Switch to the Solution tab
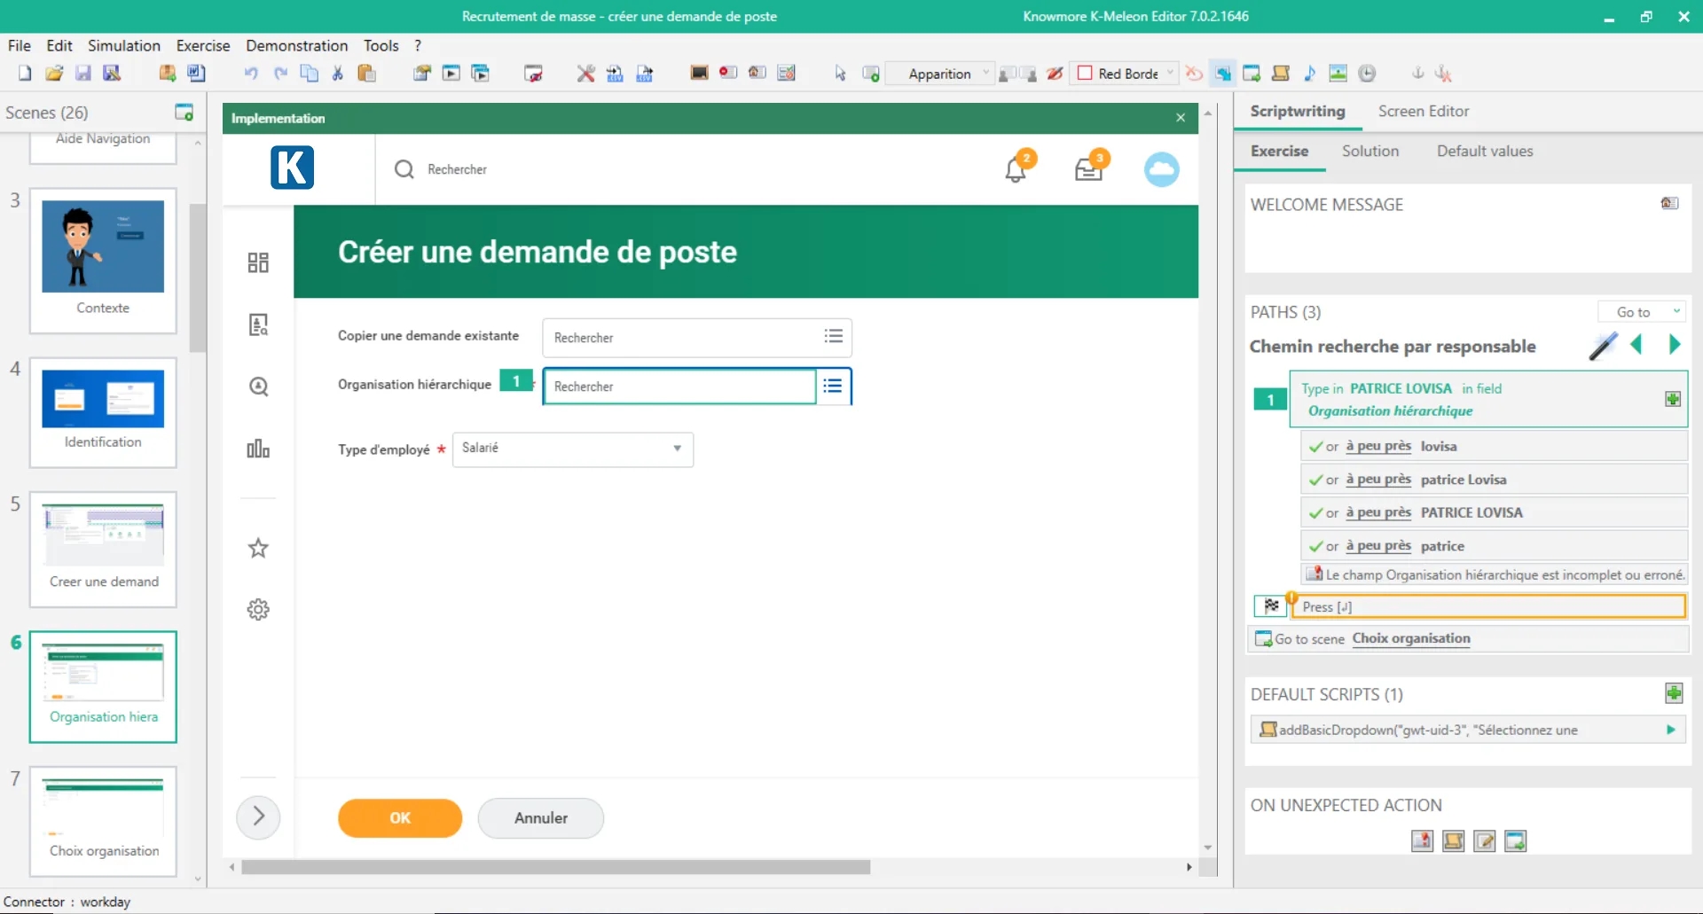The width and height of the screenshot is (1703, 914). pos(1370,151)
